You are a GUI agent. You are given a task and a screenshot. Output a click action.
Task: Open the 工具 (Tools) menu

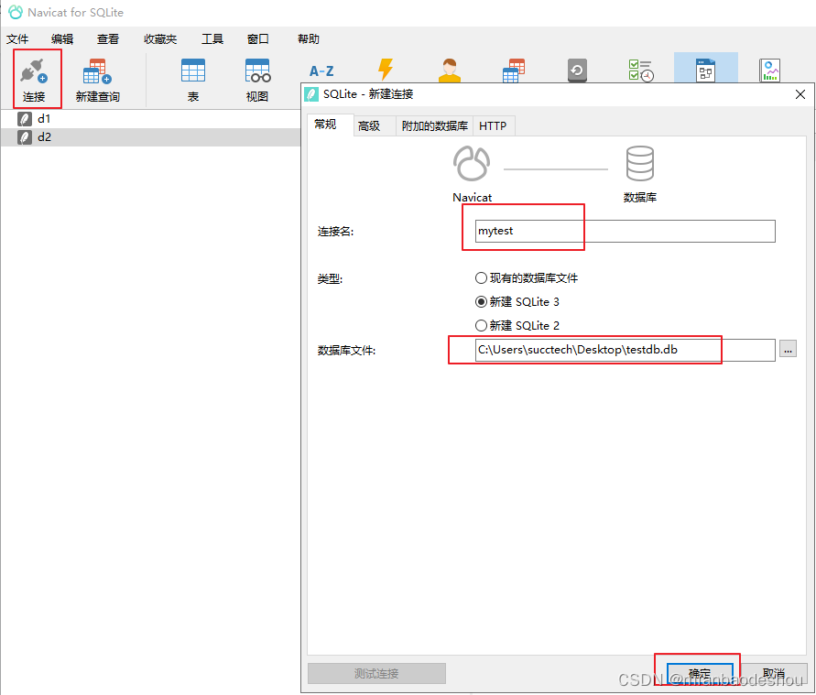click(x=212, y=39)
